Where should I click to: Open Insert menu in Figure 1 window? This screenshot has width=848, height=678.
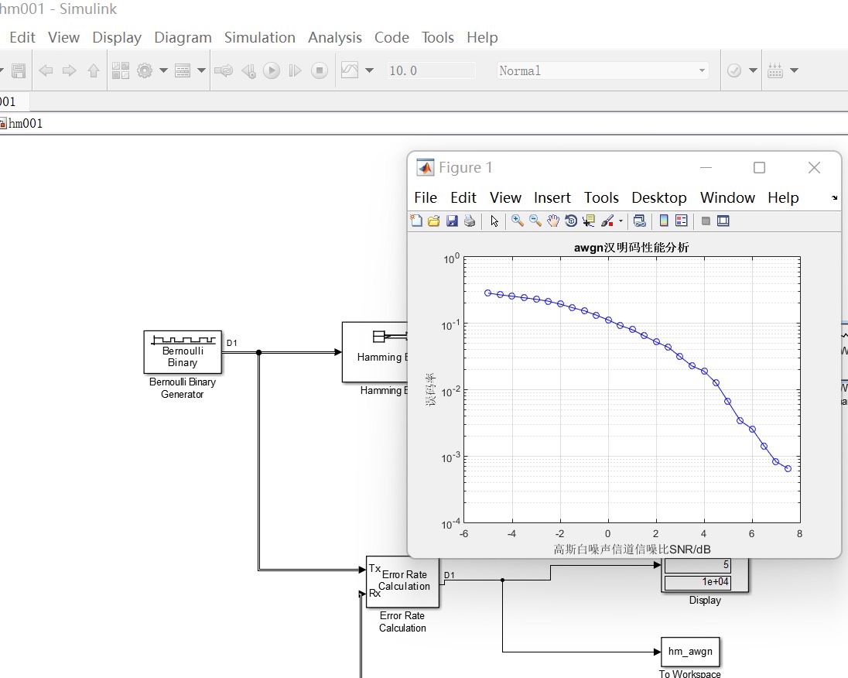[552, 197]
